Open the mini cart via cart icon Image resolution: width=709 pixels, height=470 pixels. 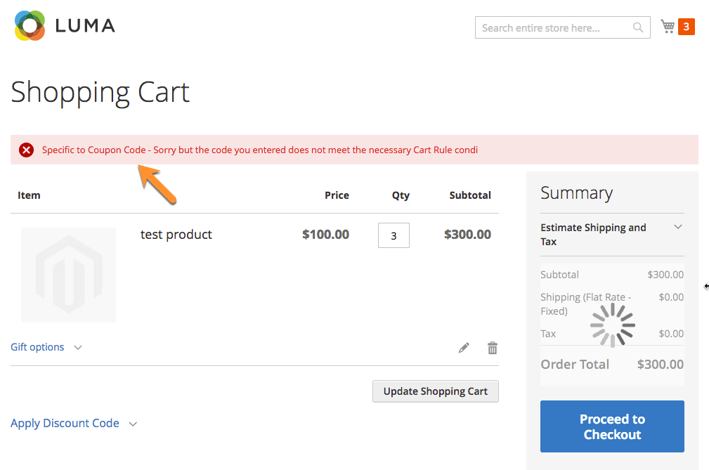pos(668,27)
